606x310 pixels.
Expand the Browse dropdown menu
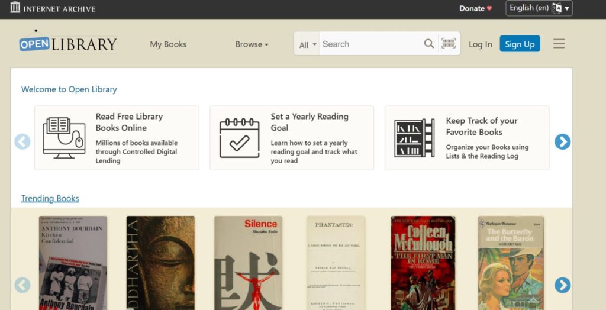252,44
